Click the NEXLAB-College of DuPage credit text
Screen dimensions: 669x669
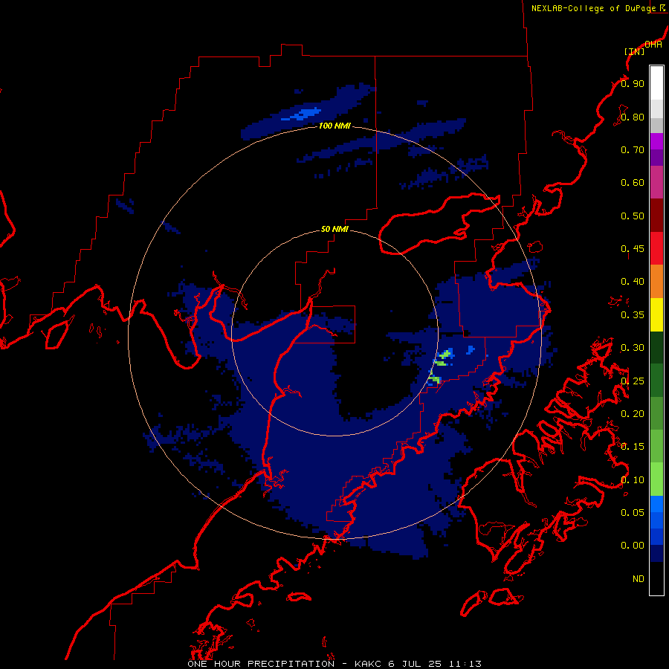point(598,8)
